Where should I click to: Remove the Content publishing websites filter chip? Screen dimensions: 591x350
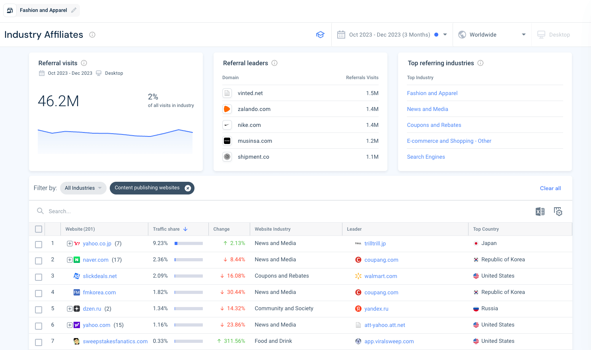tap(188, 188)
